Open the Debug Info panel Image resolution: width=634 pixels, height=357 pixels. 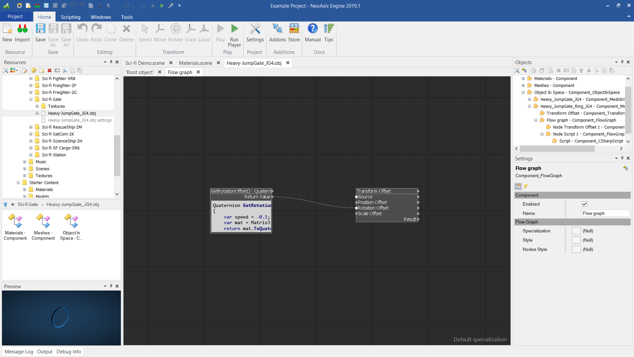(x=69, y=351)
